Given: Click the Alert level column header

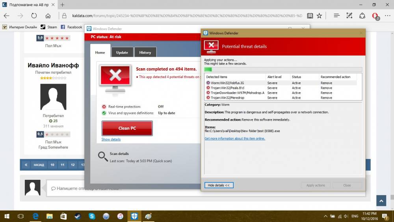Looking at the screenshot, I should tap(278, 77).
